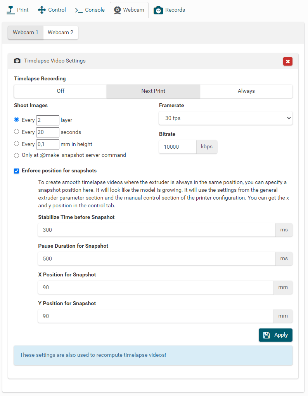Screen dimensions: 308x396
Task: Select Only at make_snapshot server command
Action: (16, 155)
